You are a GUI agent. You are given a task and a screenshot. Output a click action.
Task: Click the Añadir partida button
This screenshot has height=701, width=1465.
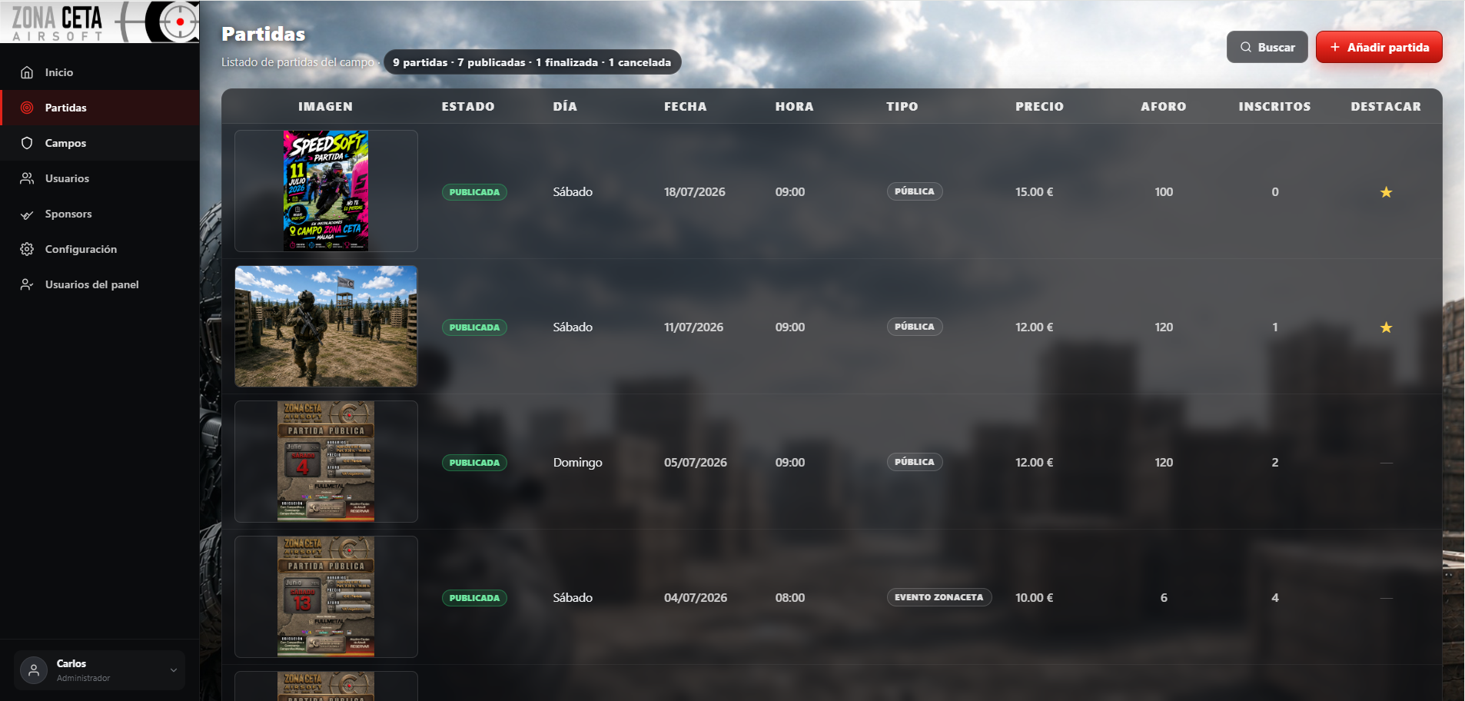[1379, 47]
